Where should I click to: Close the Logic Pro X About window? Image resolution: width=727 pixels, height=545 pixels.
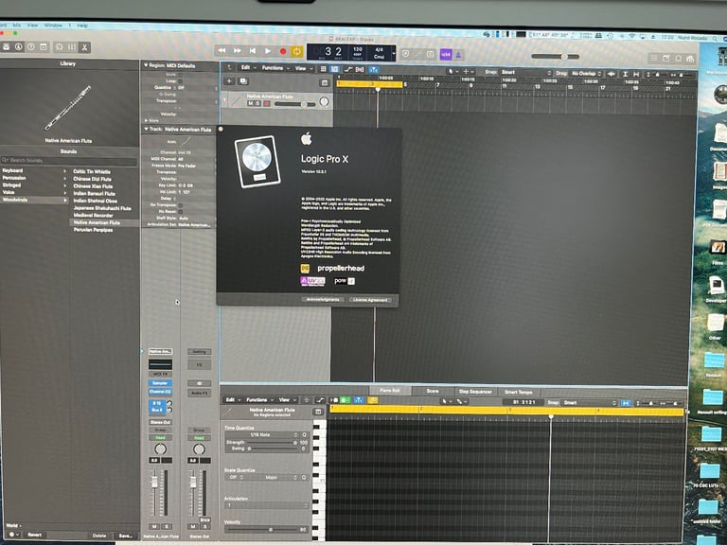(x=221, y=129)
